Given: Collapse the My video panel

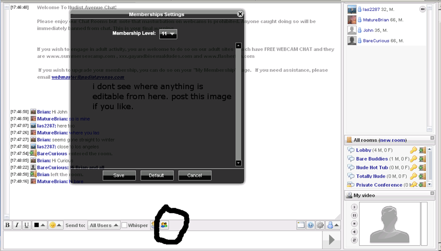Looking at the screenshot, I should [432, 194].
